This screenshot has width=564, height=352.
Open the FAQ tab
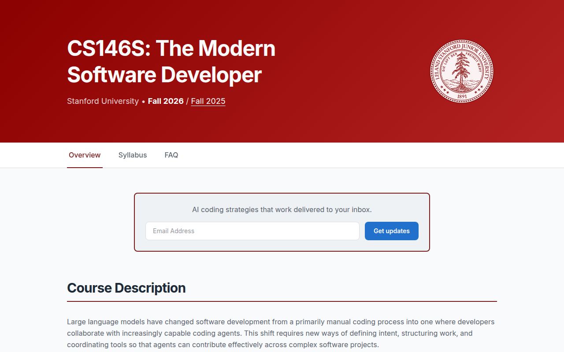[x=171, y=155]
